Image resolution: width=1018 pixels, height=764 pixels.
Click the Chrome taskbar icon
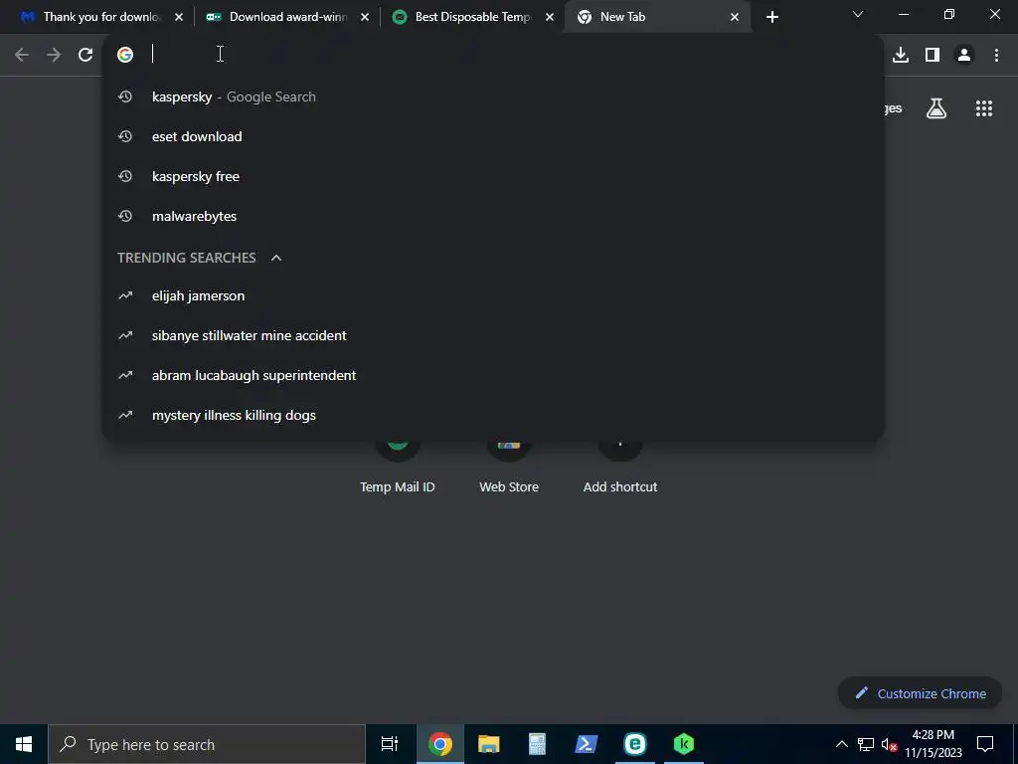(439, 744)
